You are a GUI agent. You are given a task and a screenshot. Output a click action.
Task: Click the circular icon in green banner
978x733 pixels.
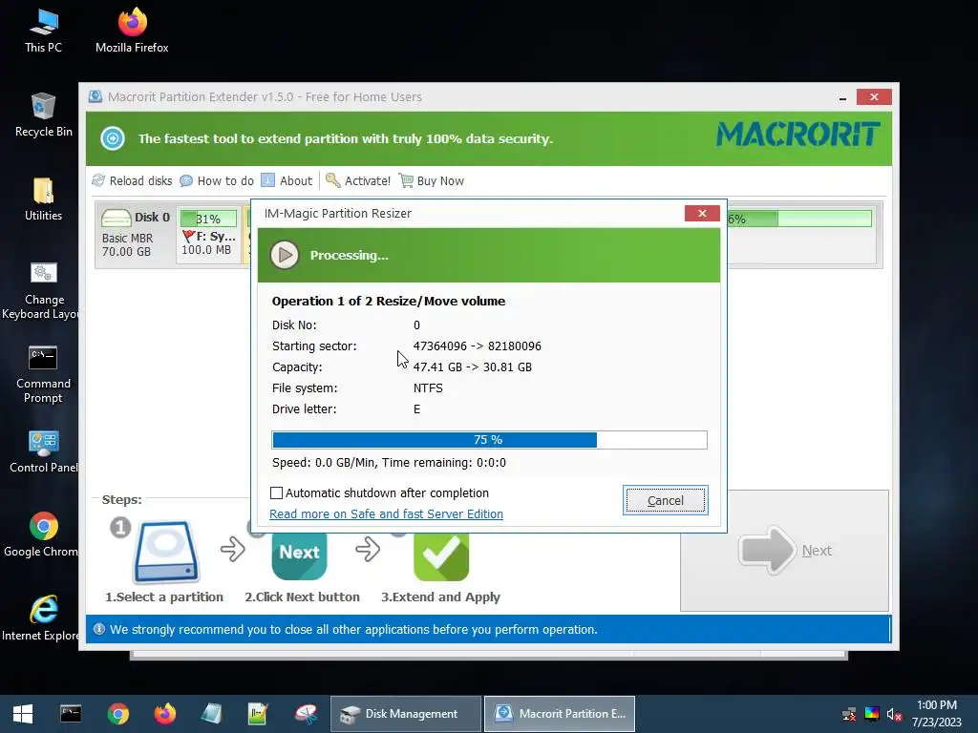tap(113, 138)
